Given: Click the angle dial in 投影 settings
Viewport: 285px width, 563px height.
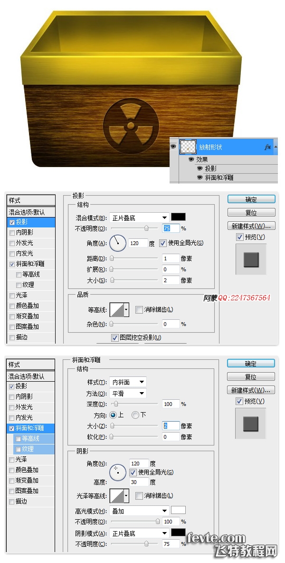Looking at the screenshot, I should [x=118, y=243].
